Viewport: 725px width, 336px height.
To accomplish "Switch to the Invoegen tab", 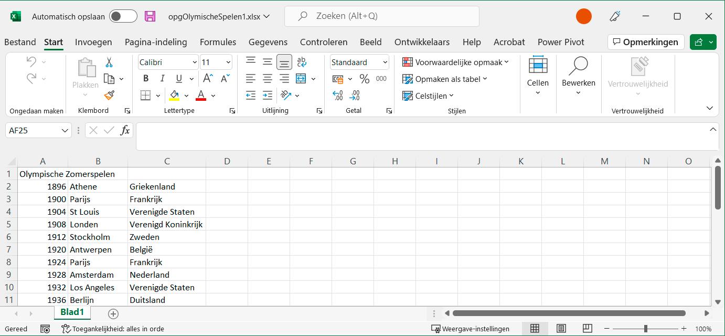I will pos(93,42).
